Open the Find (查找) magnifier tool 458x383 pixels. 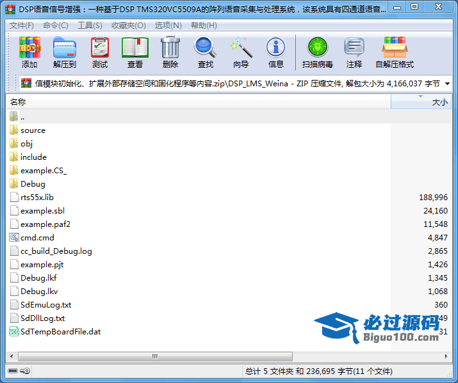pos(206,47)
